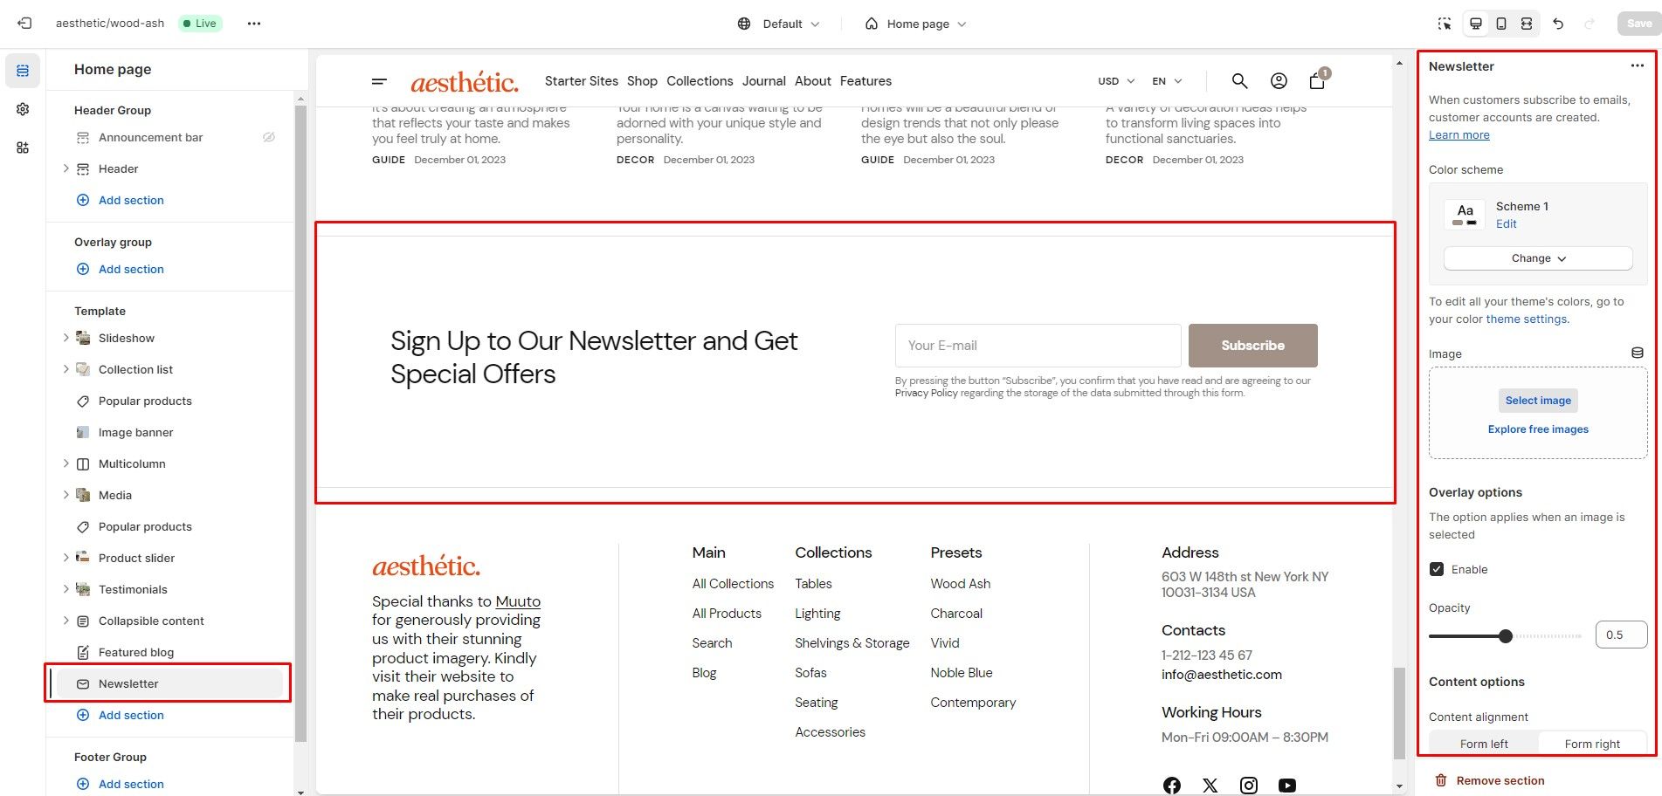Image resolution: width=1662 pixels, height=796 pixels.
Task: Click the Select image button
Action: click(x=1538, y=401)
